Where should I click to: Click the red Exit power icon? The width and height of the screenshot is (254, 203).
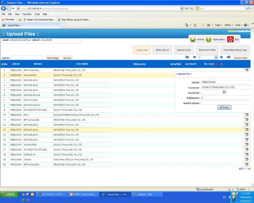(230, 39)
